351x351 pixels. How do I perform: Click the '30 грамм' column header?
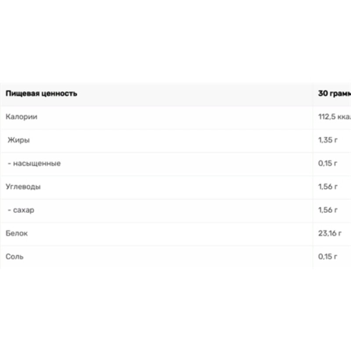[334, 93]
